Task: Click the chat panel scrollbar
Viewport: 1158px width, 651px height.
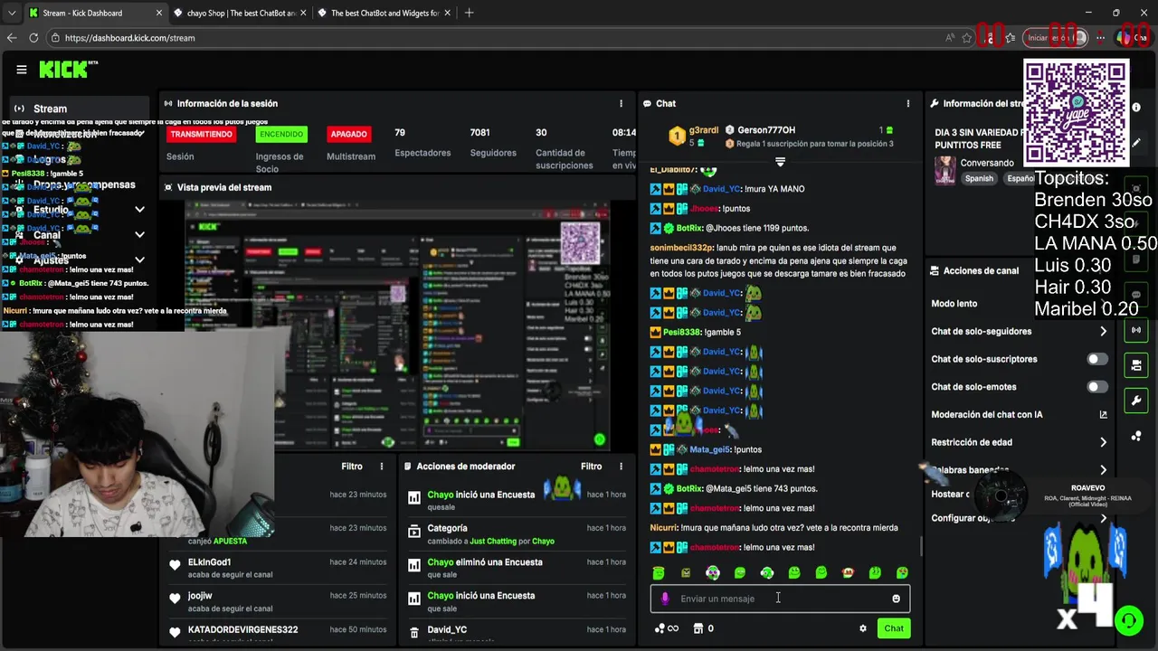Action: tap(921, 547)
